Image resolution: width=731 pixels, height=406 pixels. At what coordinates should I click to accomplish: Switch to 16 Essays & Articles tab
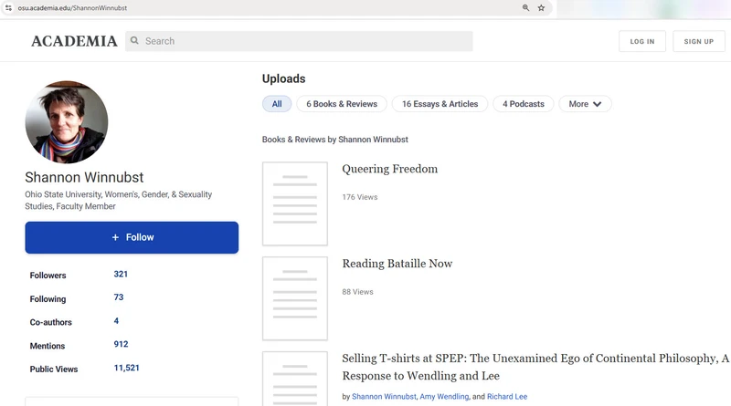pos(440,104)
